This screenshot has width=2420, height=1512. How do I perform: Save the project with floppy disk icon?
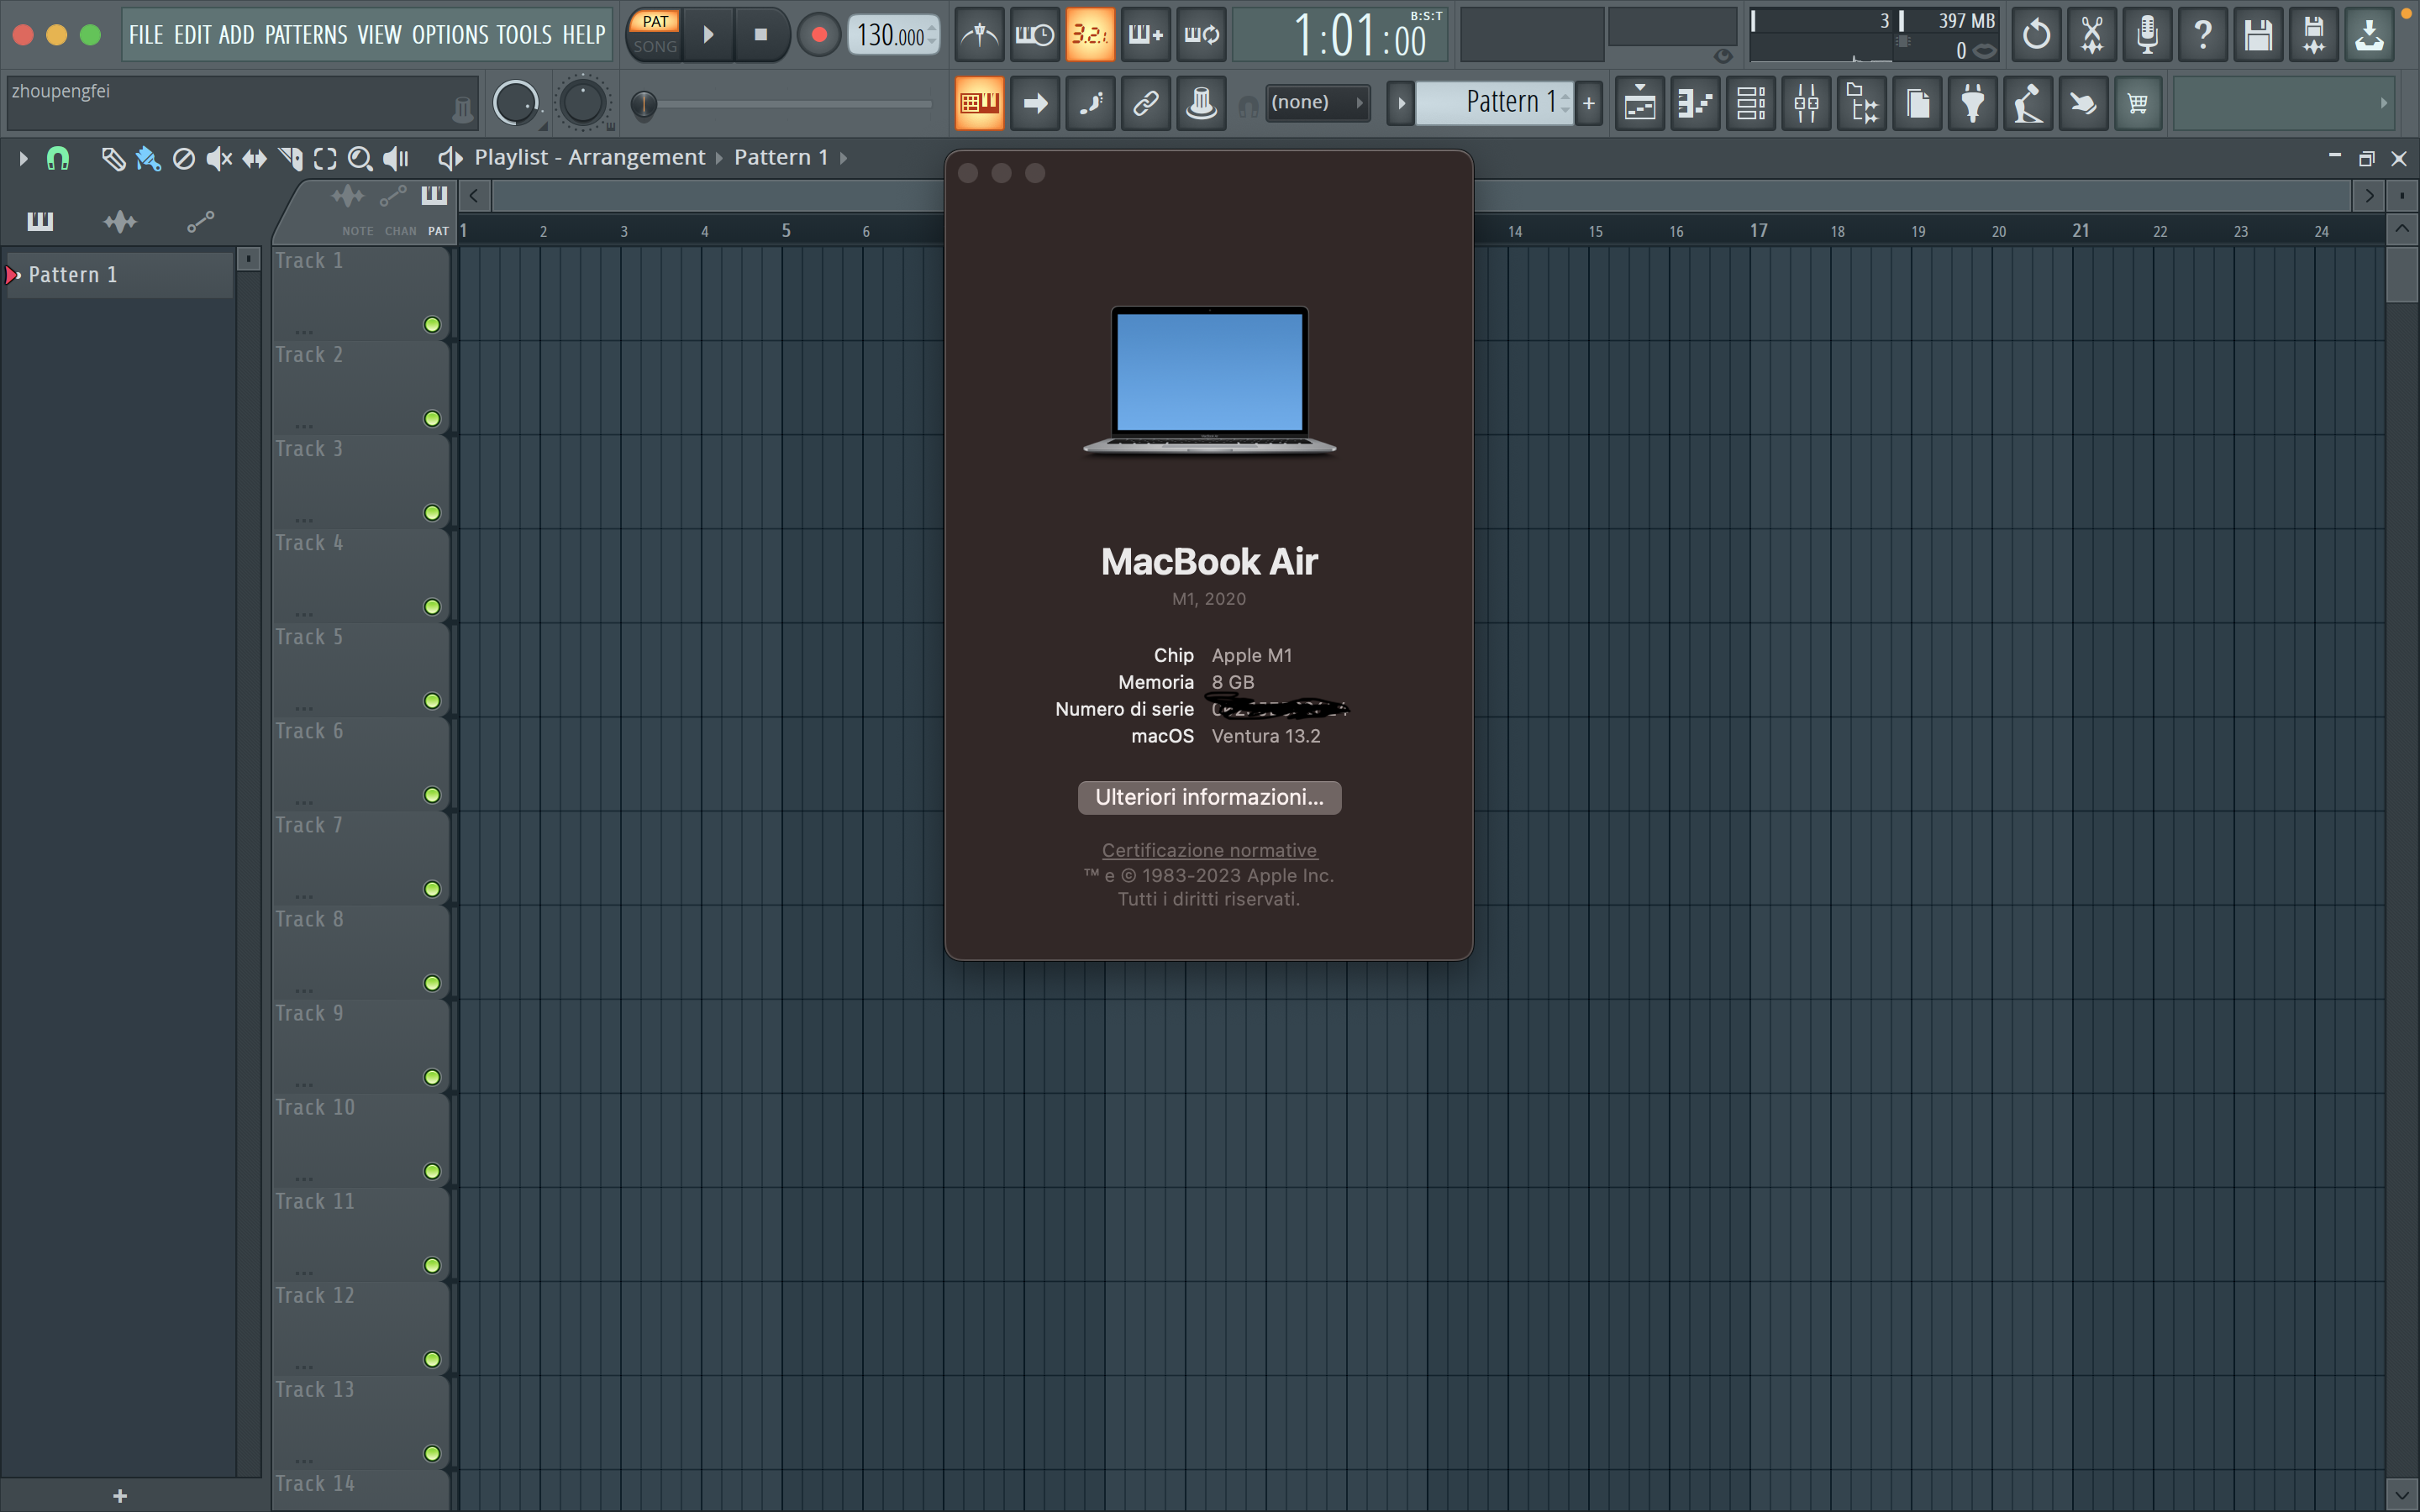tap(2258, 35)
